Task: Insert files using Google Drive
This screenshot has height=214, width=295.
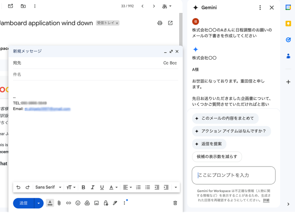Action: [87, 203]
